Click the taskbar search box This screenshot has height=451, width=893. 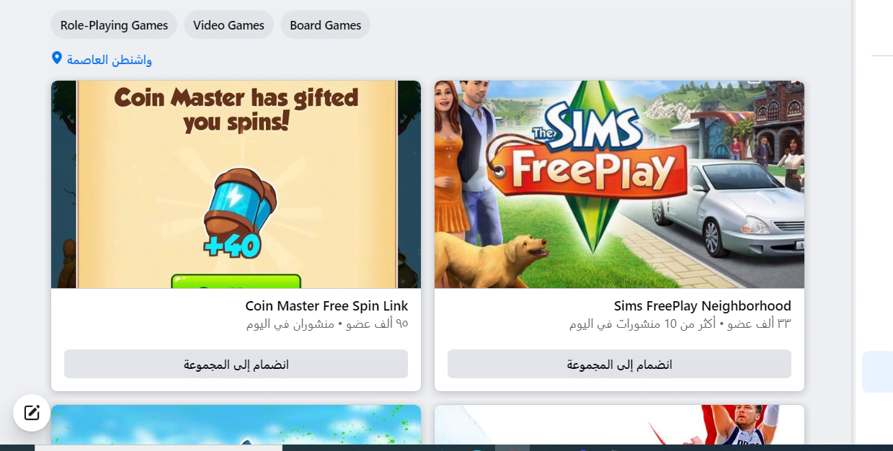click(x=159, y=447)
